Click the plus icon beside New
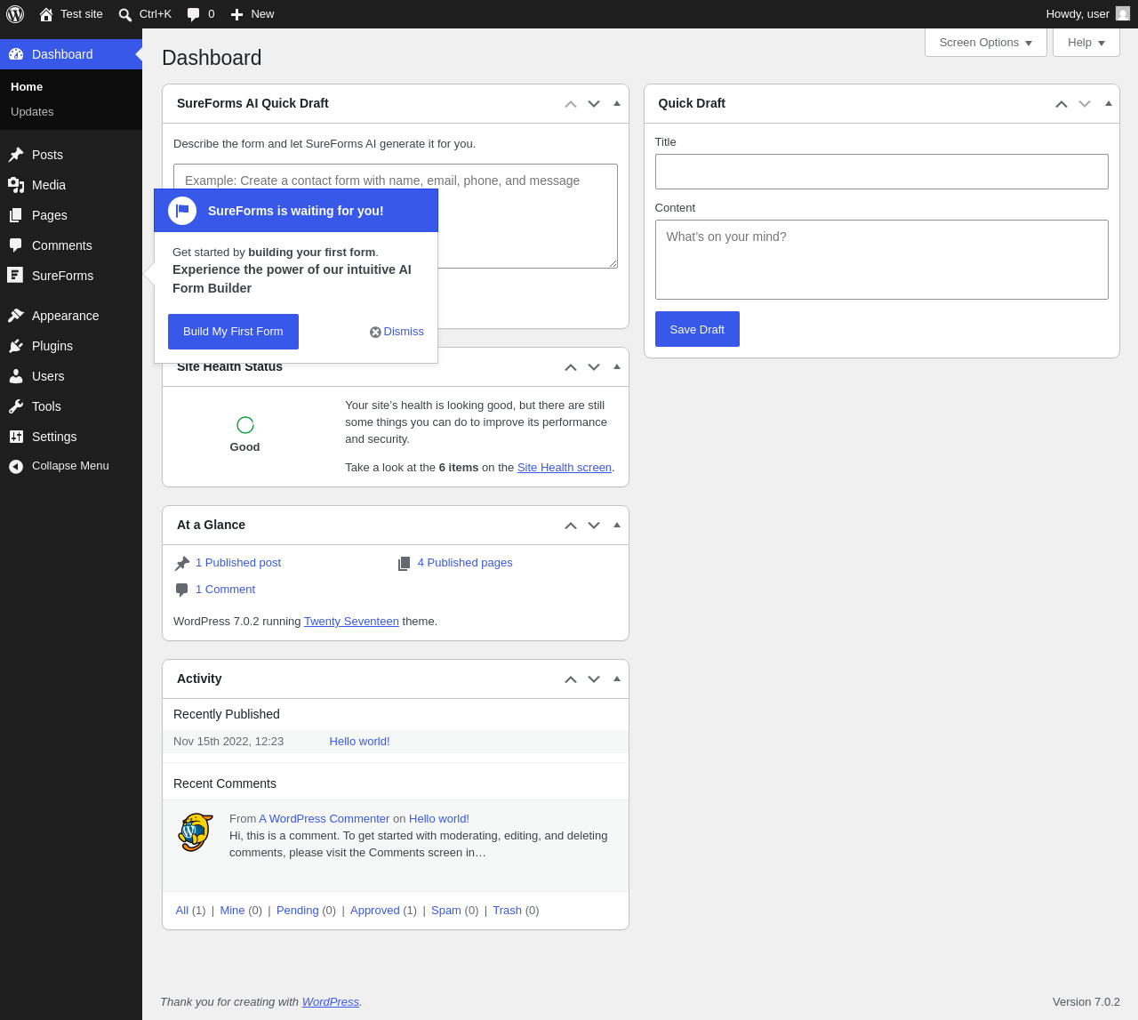The height and width of the screenshot is (1020, 1138). (x=236, y=14)
